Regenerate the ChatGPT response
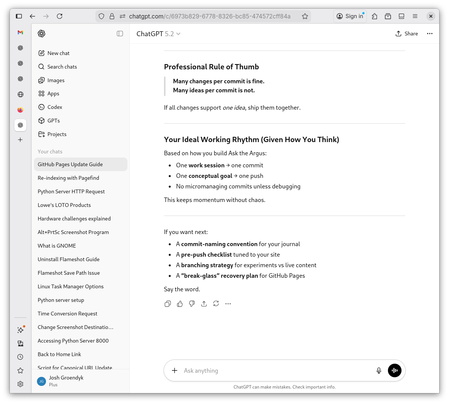 point(216,304)
